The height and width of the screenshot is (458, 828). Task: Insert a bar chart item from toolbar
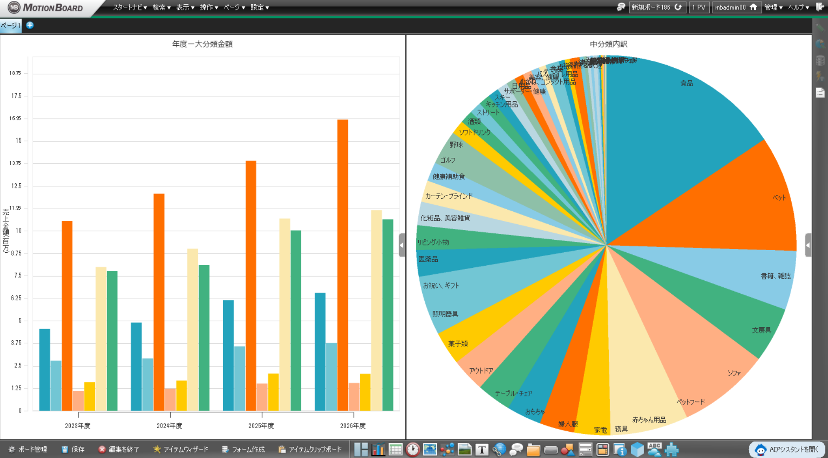[x=378, y=449]
